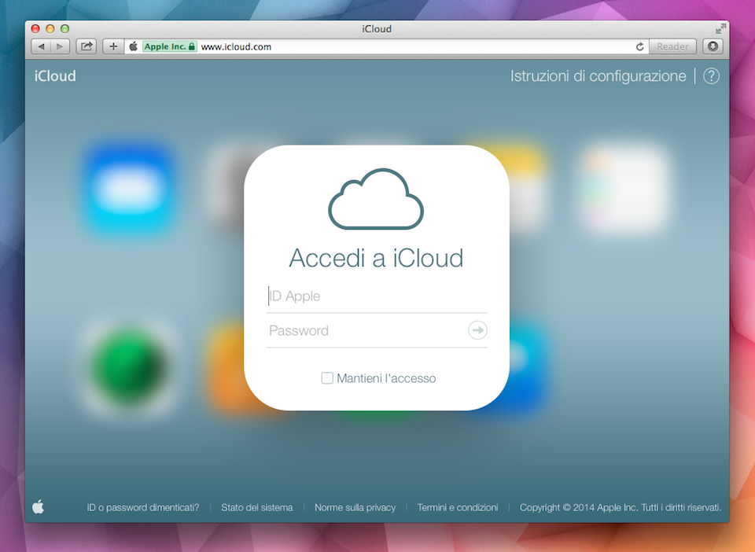Image resolution: width=755 pixels, height=552 pixels.
Task: Click the Apple favicon in the address bar
Action: click(x=134, y=46)
